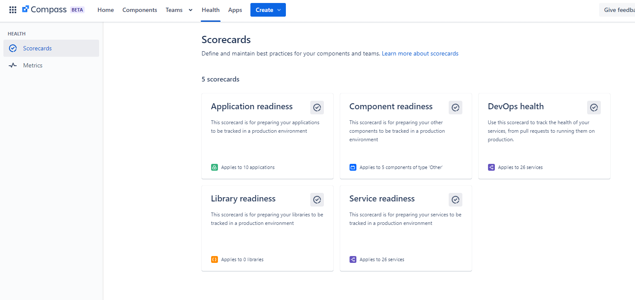The image size is (635, 300).
Task: Click the green applications type icon
Action: [215, 167]
